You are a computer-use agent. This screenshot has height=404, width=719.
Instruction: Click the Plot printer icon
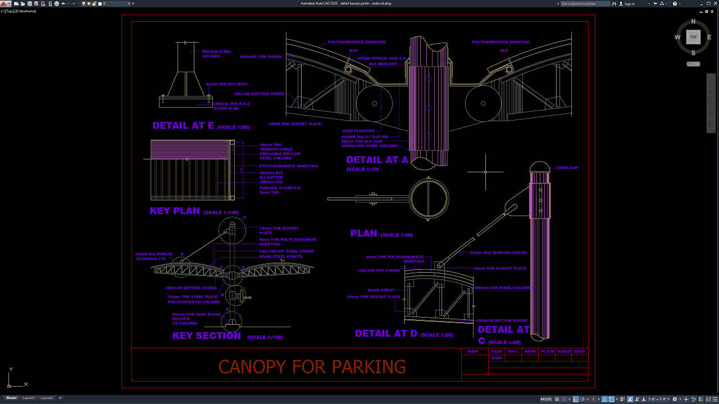click(x=57, y=3)
